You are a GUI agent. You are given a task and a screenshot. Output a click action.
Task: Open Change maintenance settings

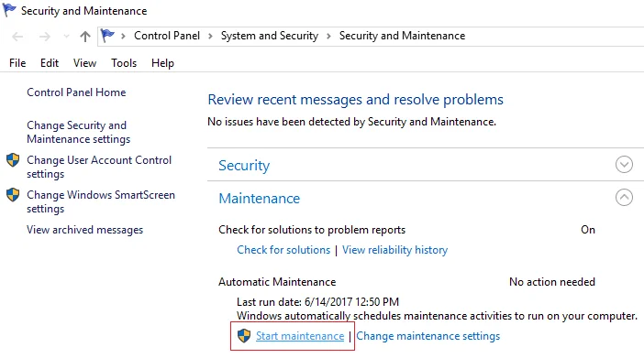pos(428,336)
